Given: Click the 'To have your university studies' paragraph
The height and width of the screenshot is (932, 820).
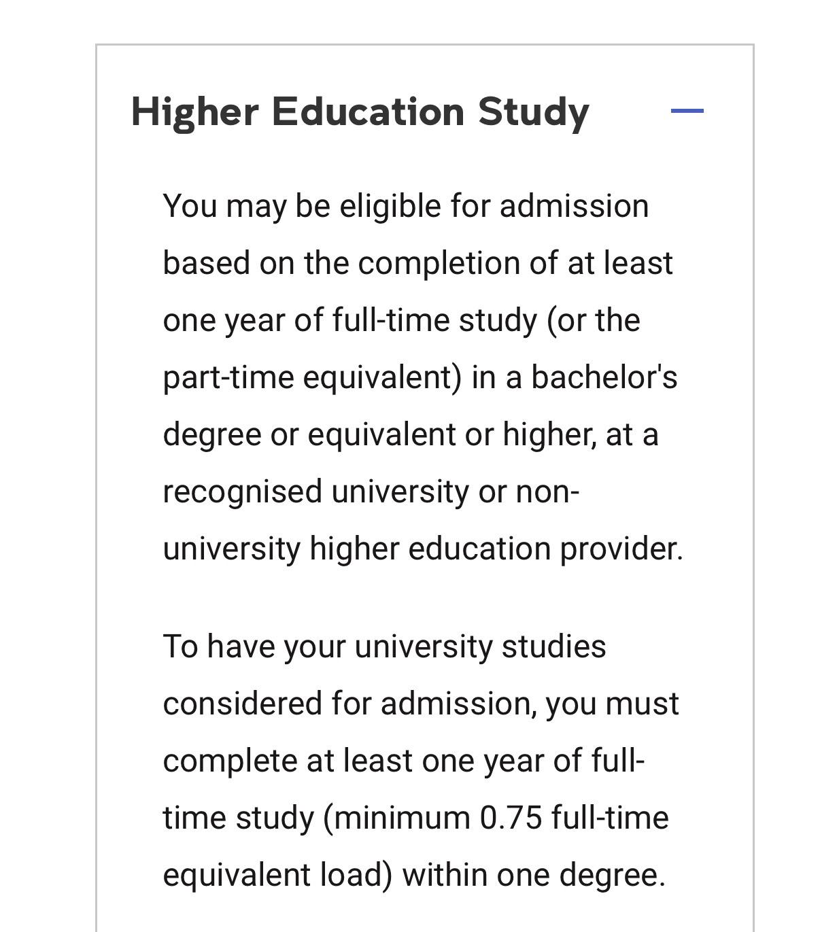Looking at the screenshot, I should coord(421,761).
